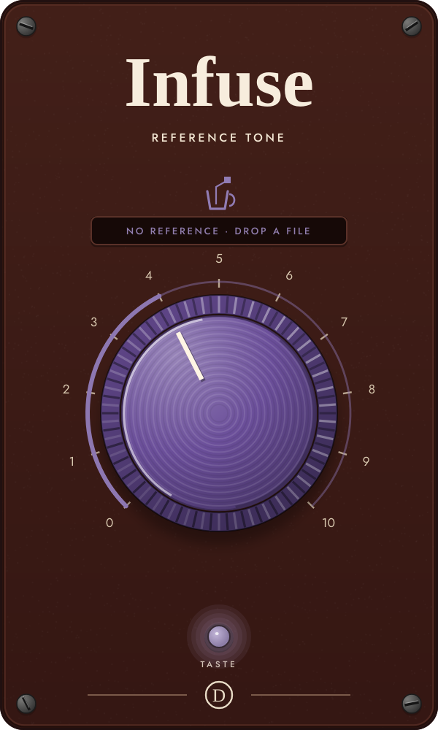This screenshot has width=438, height=730.
Task: Click the teacup reference icon
Action: tap(220, 193)
